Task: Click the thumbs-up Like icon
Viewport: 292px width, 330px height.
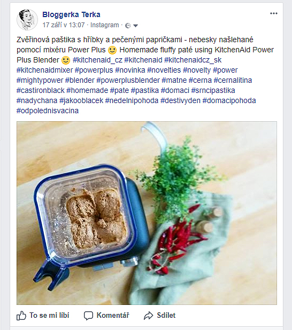Action: (x=21, y=316)
